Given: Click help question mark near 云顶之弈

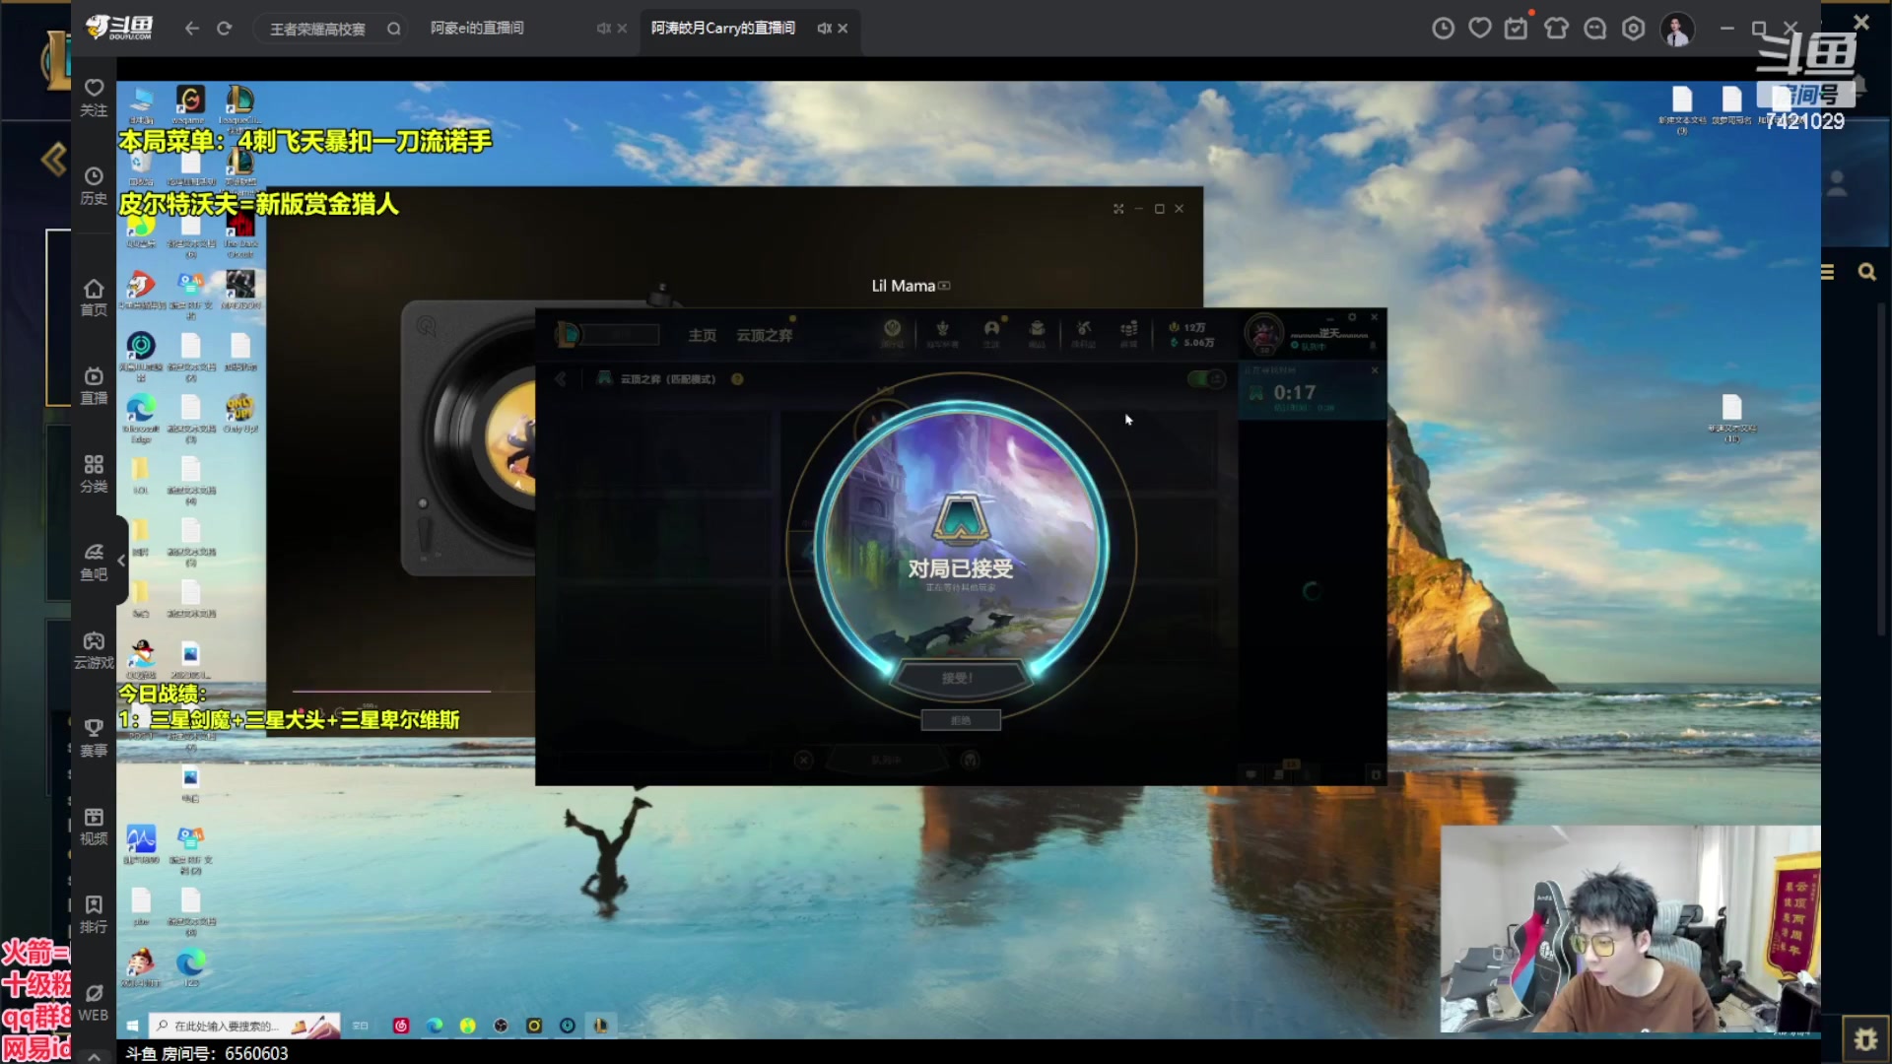Looking at the screenshot, I should pos(737,379).
